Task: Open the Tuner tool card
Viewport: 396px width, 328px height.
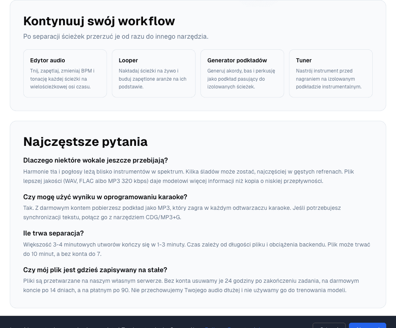Action: click(331, 73)
